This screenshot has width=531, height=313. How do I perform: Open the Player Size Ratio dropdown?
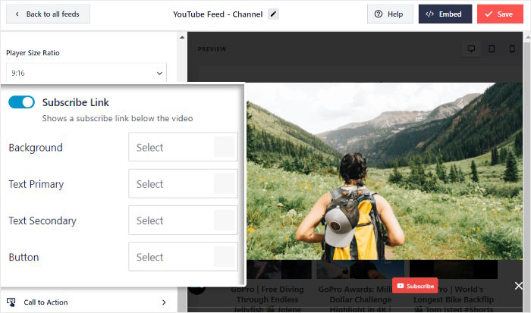coord(86,73)
